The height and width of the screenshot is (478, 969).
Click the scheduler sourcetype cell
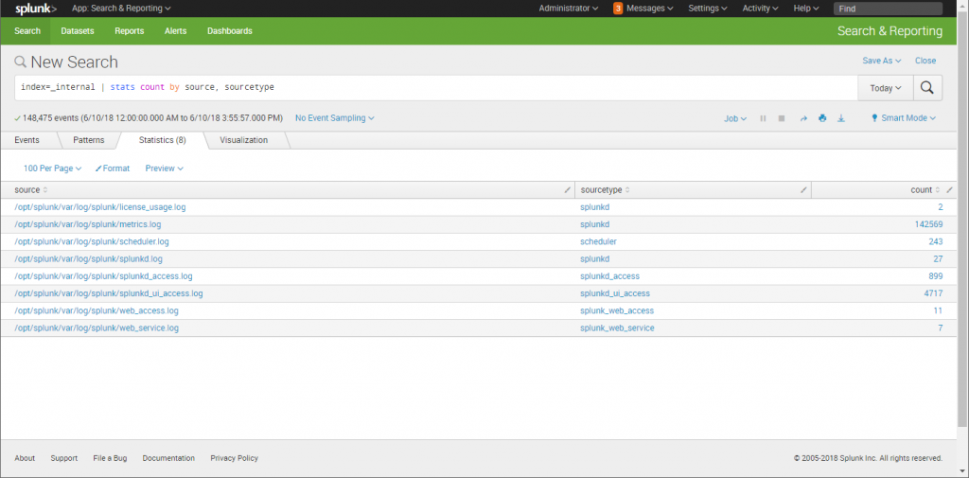point(598,241)
